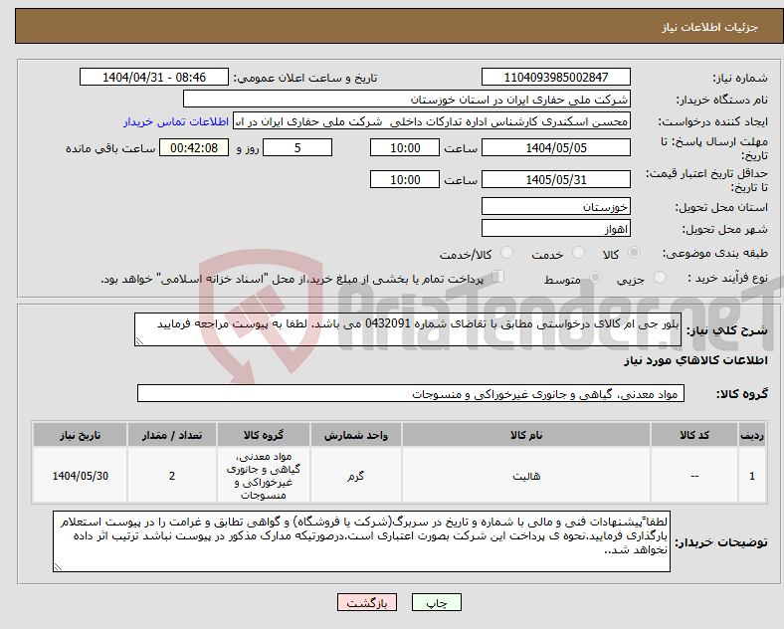Select the خدمت radio button

[578, 253]
